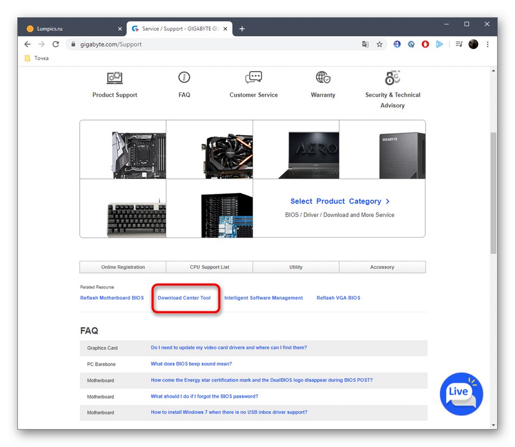Go back with the browser back arrow
The height and width of the screenshot is (447, 515).
[28, 44]
